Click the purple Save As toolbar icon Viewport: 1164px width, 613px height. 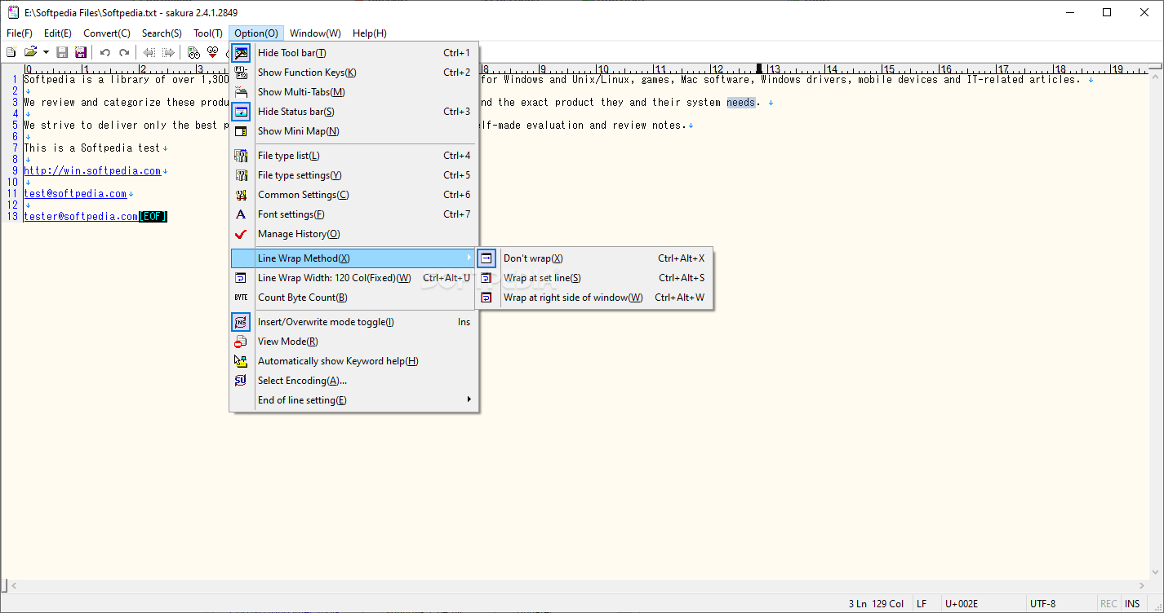tap(80, 52)
